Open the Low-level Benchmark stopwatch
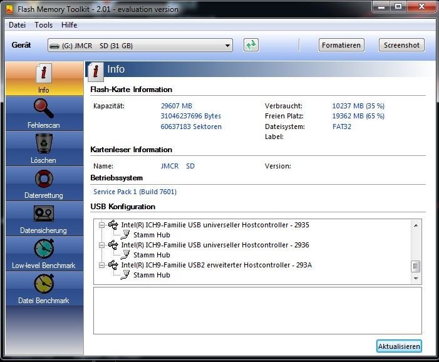The width and height of the screenshot is (439, 362). [x=44, y=254]
